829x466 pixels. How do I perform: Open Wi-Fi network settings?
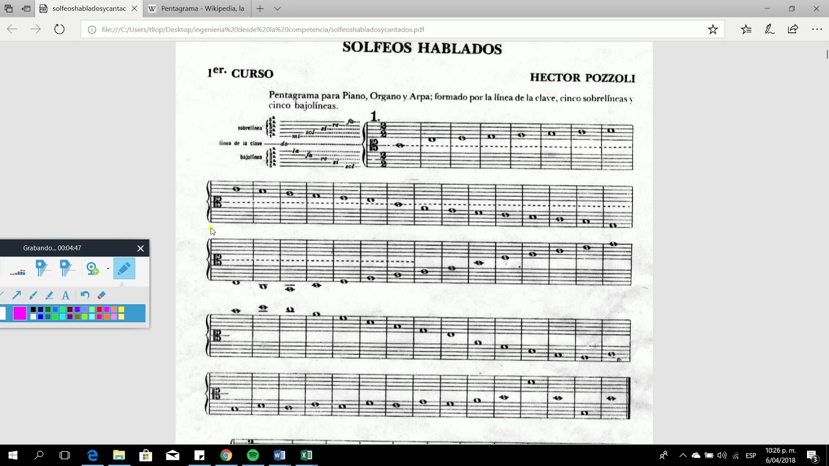(734, 455)
